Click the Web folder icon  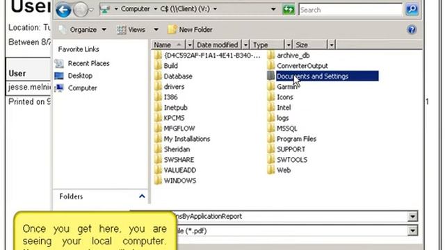coord(271,170)
